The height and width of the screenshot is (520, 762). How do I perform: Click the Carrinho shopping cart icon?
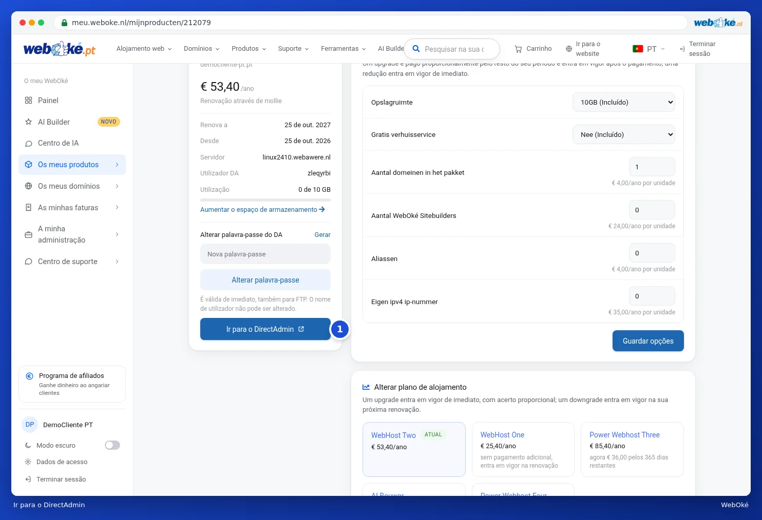[518, 49]
